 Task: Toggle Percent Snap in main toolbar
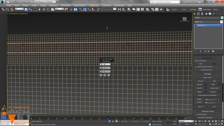click(x=89, y=9)
